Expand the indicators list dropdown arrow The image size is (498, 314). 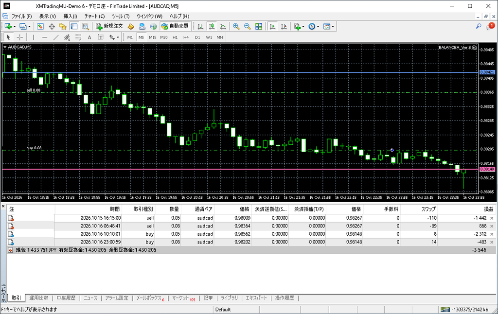pyautogui.click(x=303, y=27)
